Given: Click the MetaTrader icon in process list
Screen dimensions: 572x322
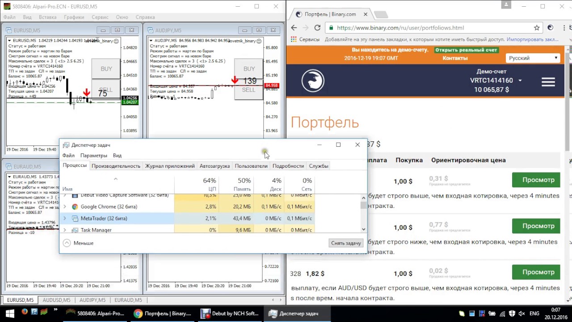Looking at the screenshot, I should 75,218.
